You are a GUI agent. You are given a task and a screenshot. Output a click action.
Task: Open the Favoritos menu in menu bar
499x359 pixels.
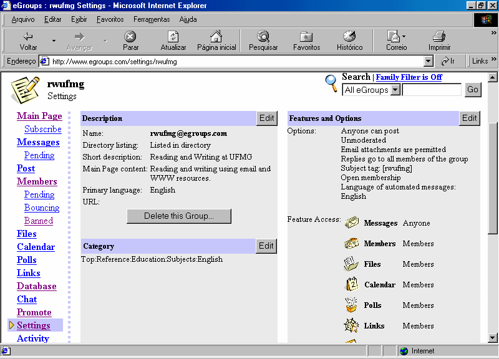click(x=110, y=20)
